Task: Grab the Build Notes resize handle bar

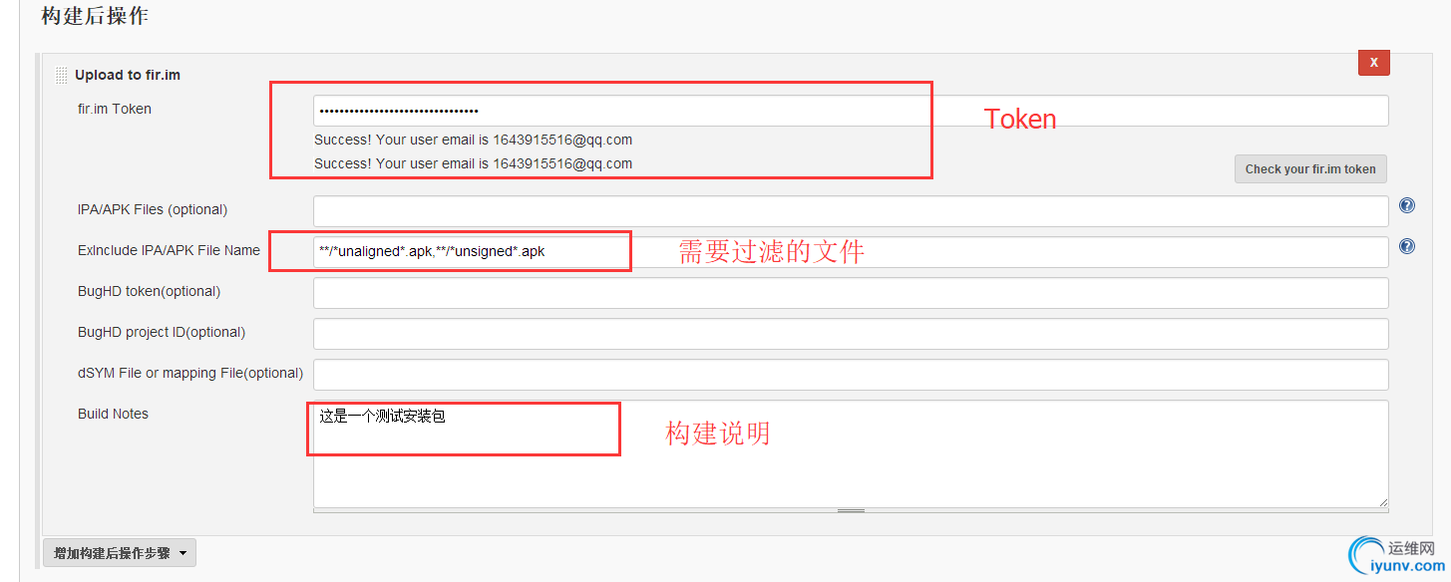Action: 851,510
